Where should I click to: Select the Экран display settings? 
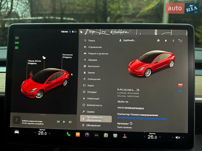point(89,86)
